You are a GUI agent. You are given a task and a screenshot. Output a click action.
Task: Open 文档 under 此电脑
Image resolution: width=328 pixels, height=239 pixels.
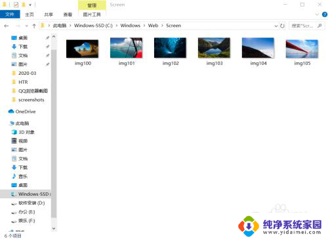click(x=23, y=159)
